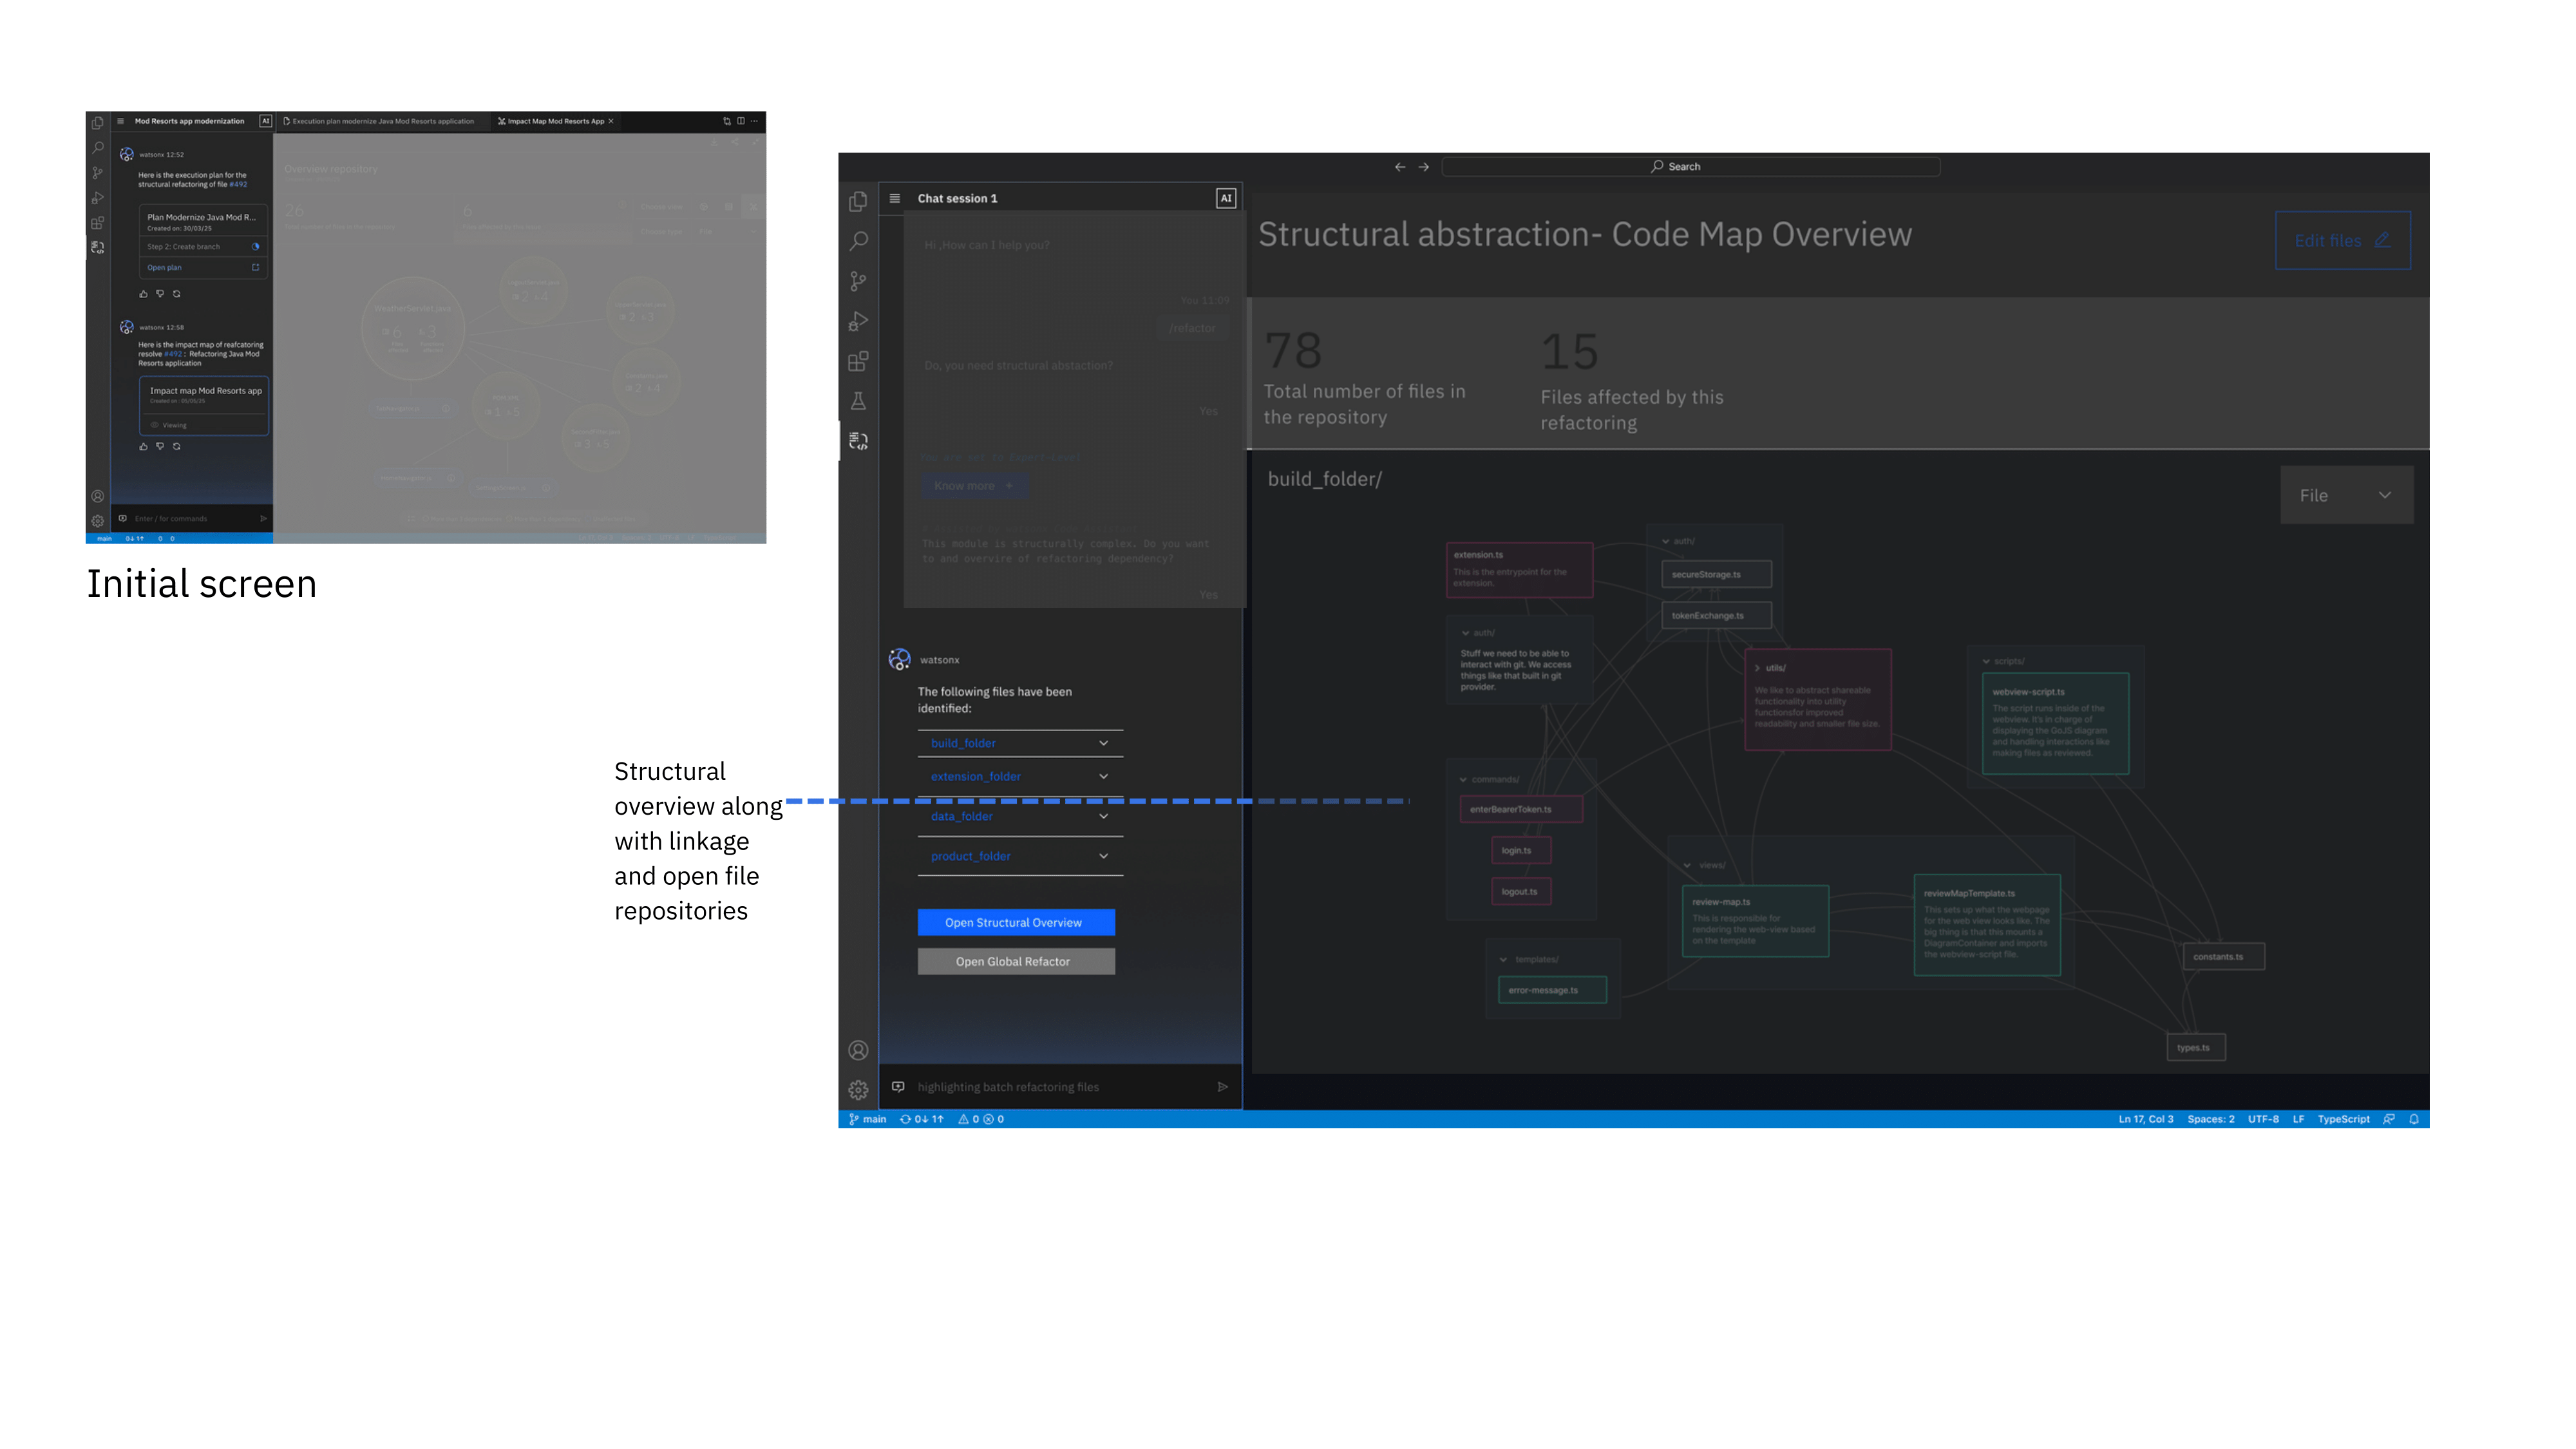Collapse the scripts/ group in code map
Viewport: 2576px width, 1449px height.
[1986, 661]
